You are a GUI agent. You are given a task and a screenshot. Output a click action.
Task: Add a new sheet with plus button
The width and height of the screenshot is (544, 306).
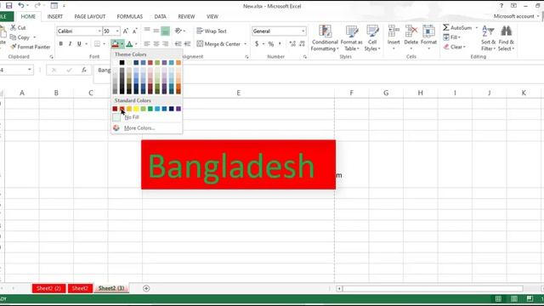tap(146, 288)
